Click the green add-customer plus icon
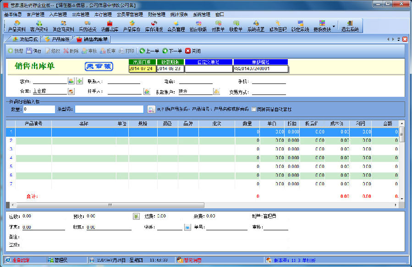This screenshot has width=412, height=267. tap(79, 81)
